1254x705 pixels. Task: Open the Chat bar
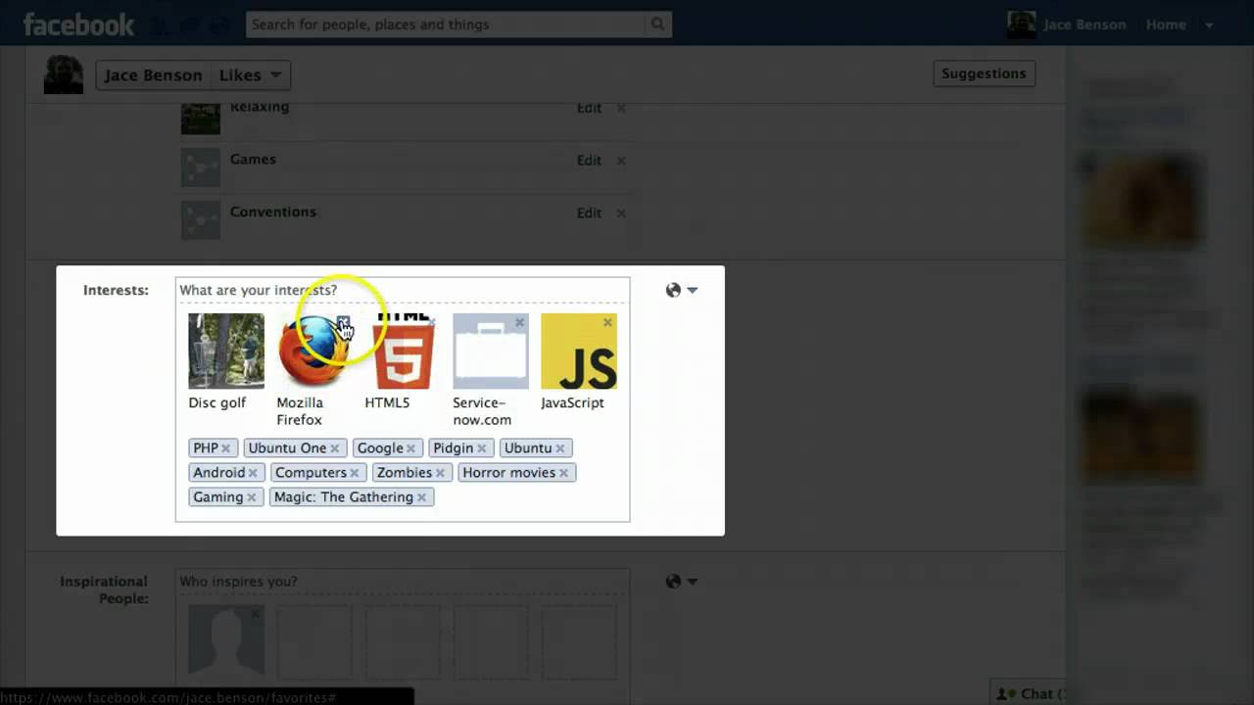click(1028, 693)
